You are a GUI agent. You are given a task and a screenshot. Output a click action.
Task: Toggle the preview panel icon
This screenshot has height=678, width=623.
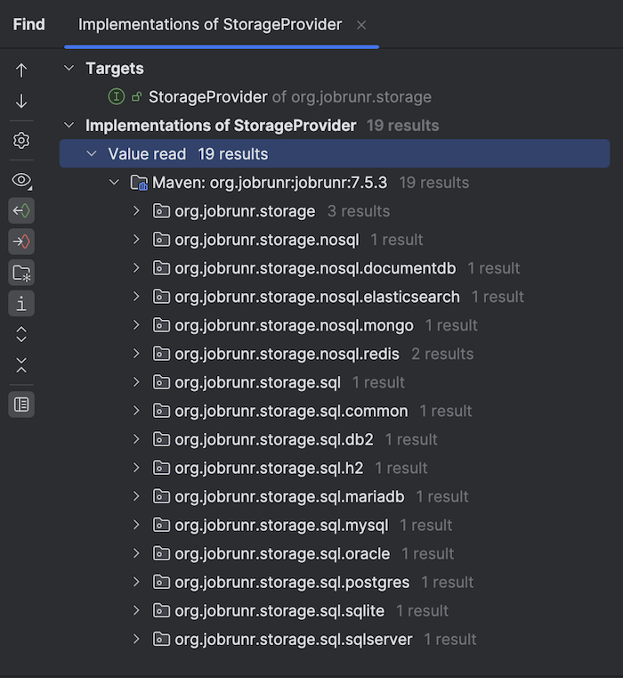21,404
